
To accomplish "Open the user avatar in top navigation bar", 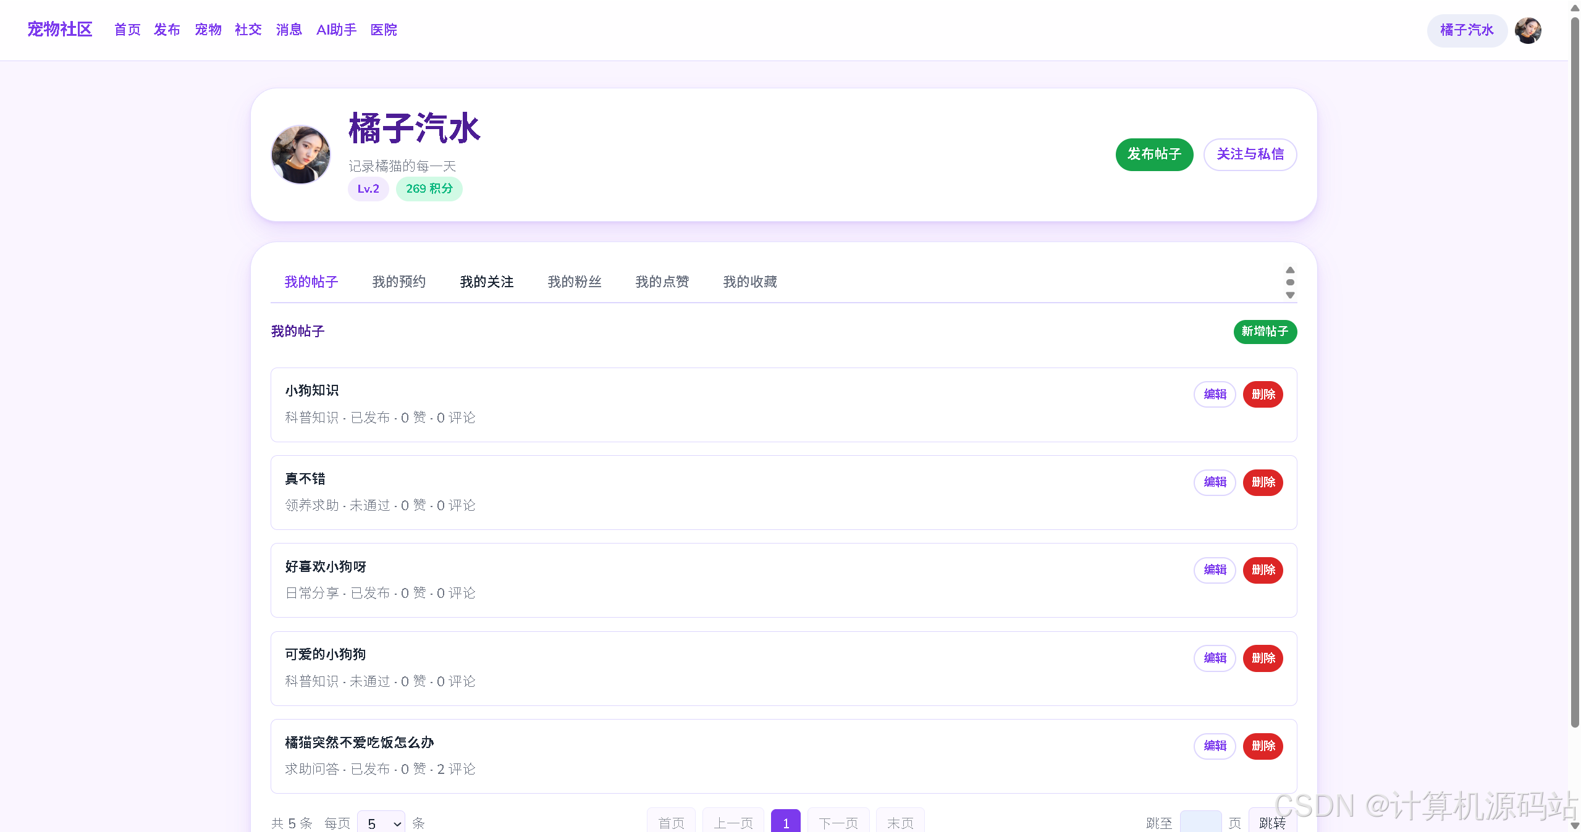I will 1528,30.
